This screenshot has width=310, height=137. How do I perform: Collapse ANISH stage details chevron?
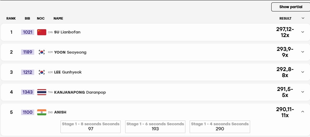pos(302,112)
